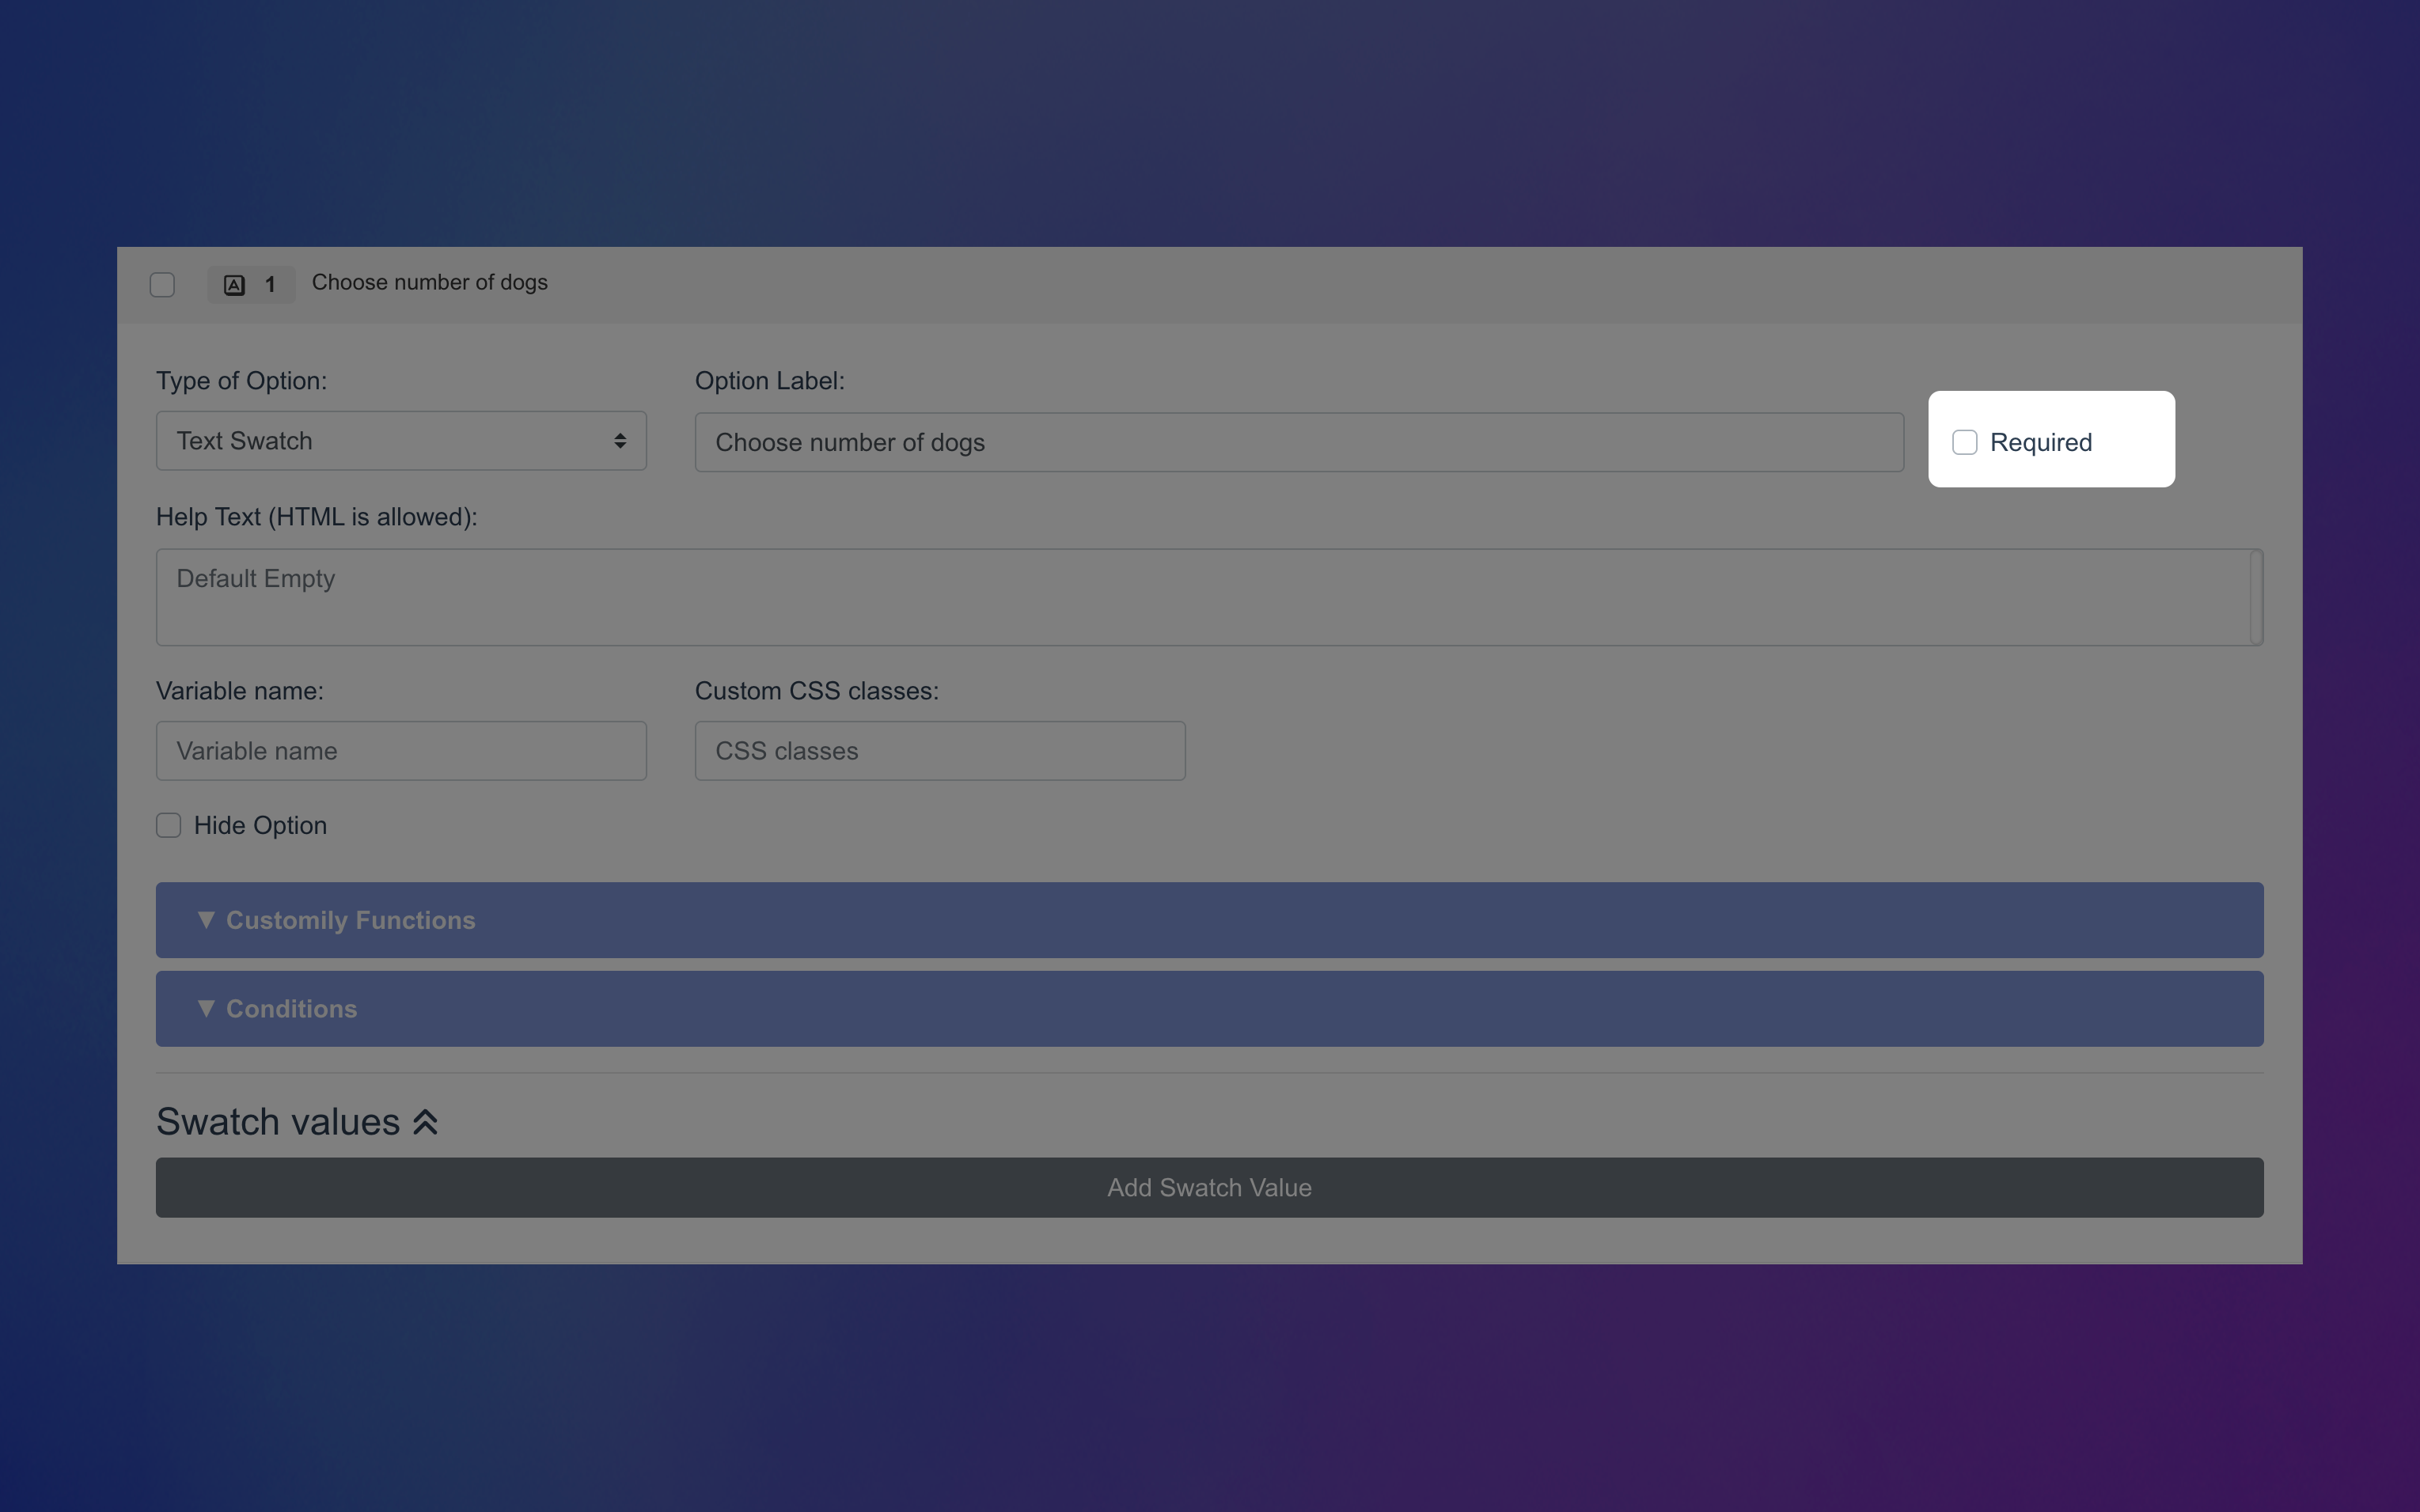Click the up-down arrows on Text Swatch select
Screen dimensions: 2420x1512
click(620, 441)
